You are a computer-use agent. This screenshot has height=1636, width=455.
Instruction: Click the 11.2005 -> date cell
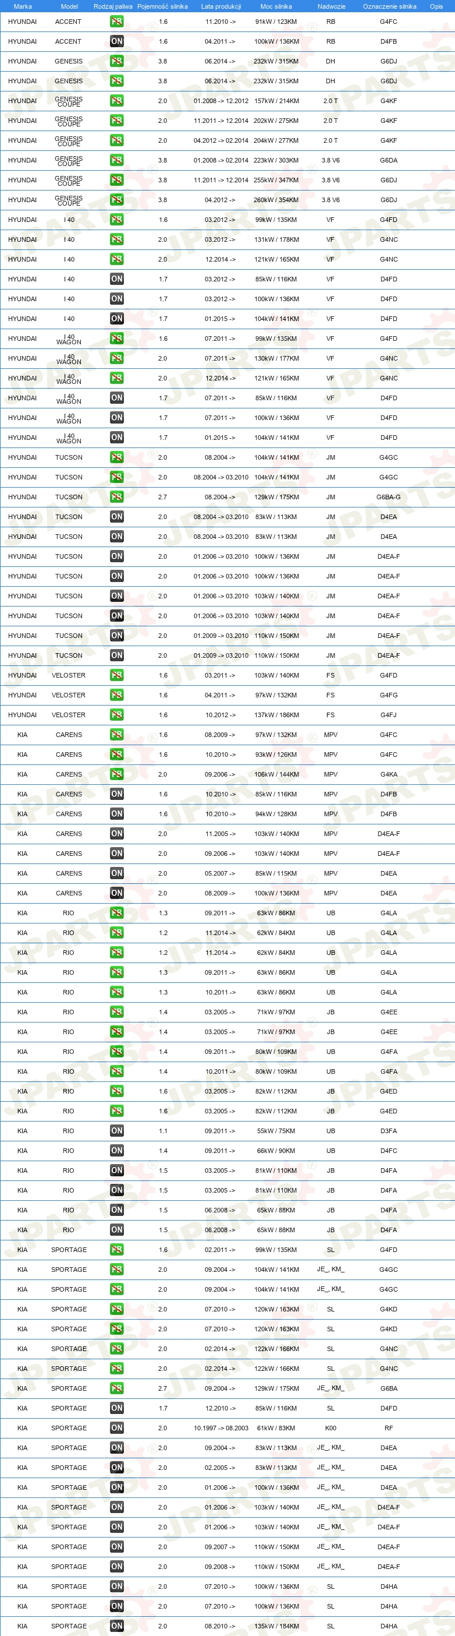[219, 834]
